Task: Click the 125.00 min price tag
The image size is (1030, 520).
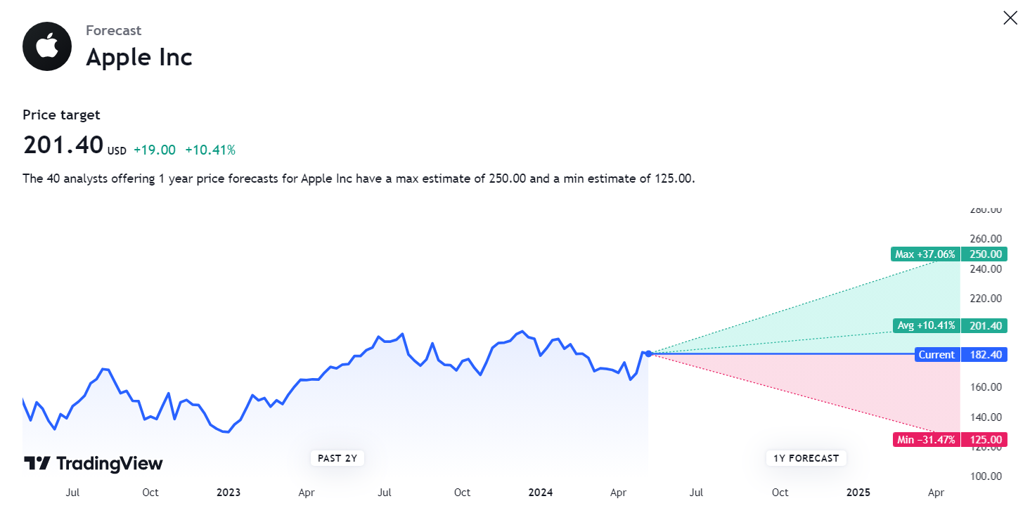Action: click(984, 440)
